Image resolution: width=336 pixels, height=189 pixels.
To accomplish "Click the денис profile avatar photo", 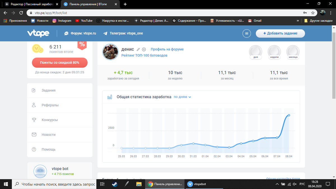I will [110, 52].
